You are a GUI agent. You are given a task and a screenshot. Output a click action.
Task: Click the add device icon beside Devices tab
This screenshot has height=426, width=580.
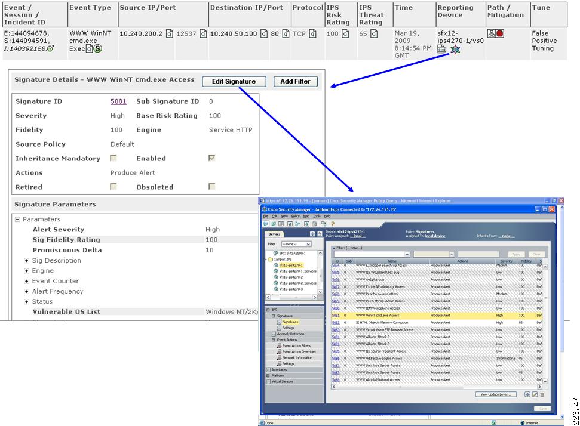click(312, 234)
